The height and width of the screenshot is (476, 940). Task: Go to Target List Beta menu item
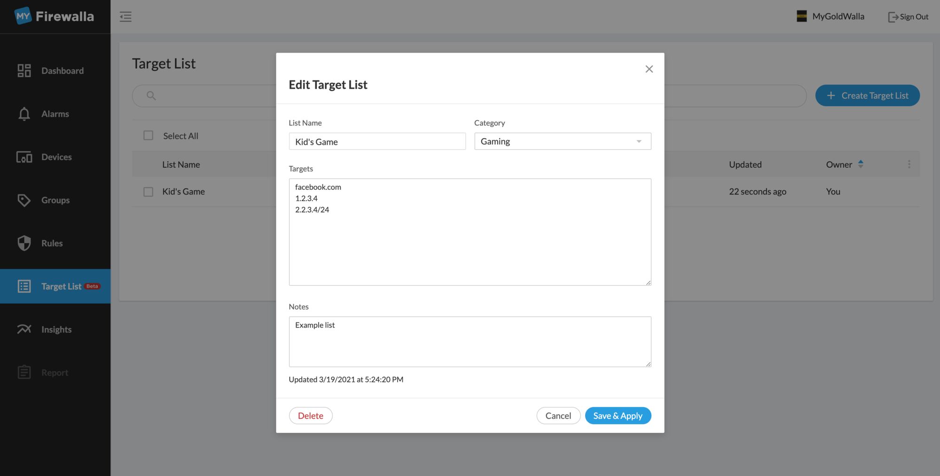pos(55,286)
